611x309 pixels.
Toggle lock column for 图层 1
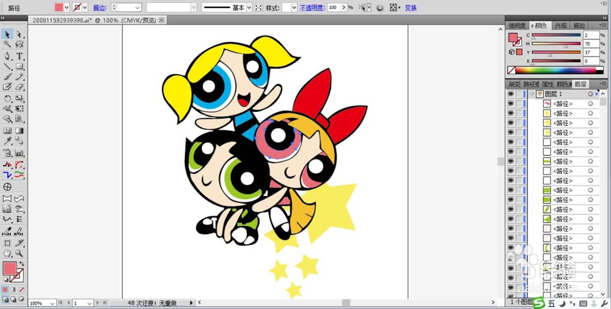coord(518,94)
